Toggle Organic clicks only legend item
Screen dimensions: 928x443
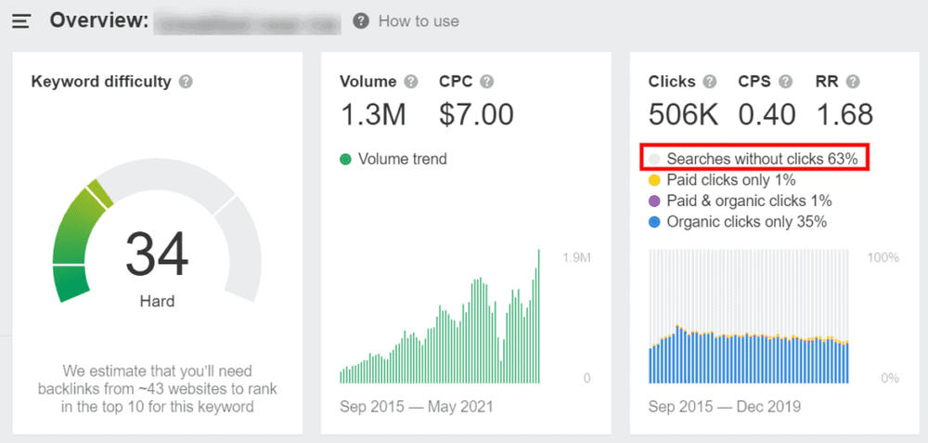(738, 222)
